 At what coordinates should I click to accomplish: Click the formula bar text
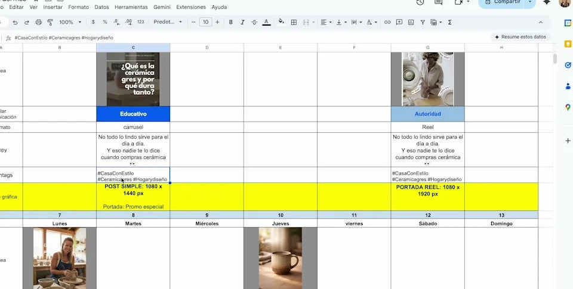click(x=64, y=38)
